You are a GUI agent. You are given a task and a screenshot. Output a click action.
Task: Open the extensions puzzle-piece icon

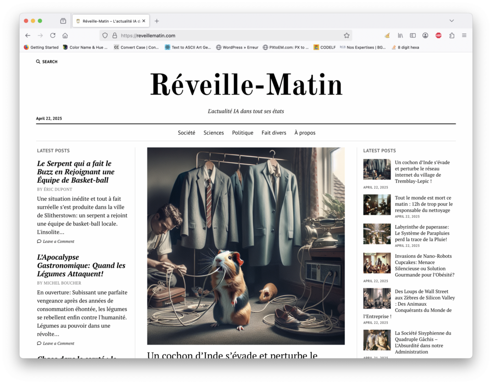click(x=452, y=36)
